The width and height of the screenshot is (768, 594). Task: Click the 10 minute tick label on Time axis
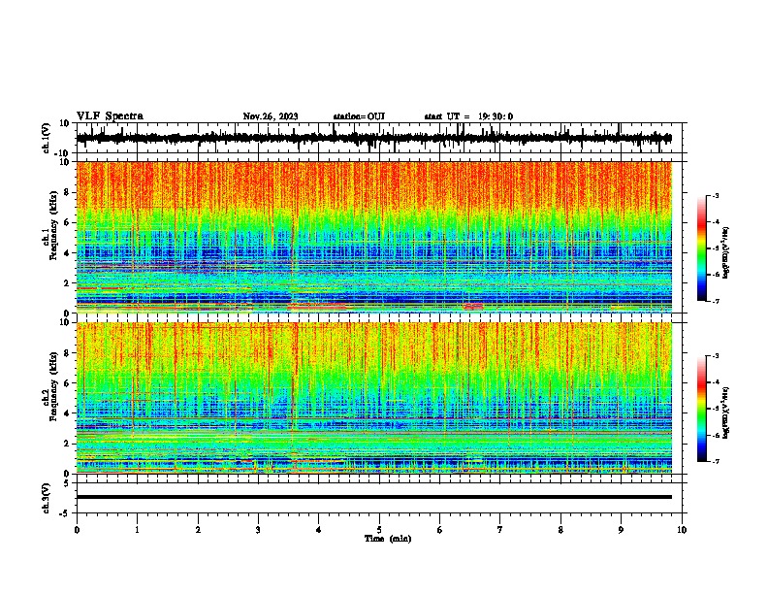click(682, 530)
